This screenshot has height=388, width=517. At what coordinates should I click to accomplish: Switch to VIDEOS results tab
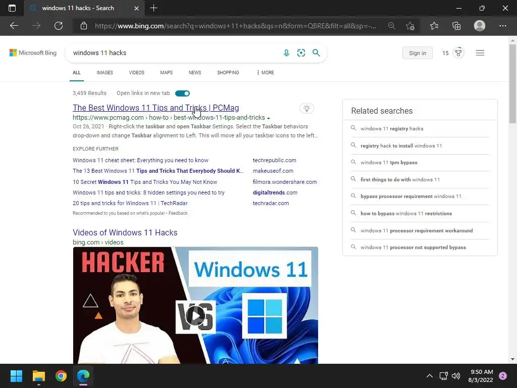(136, 73)
